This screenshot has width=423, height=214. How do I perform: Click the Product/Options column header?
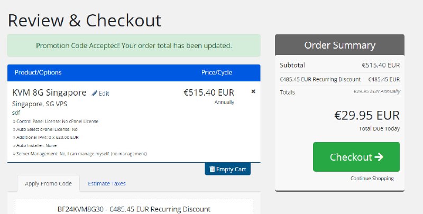click(38, 72)
